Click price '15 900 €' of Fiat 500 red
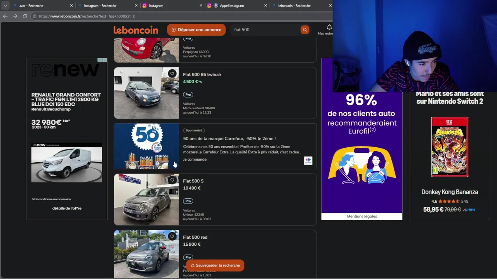Image resolution: width=497 pixels, height=279 pixels. 192,245
